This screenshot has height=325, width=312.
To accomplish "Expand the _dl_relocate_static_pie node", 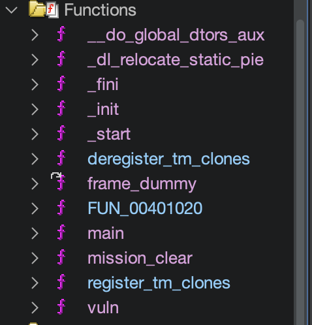I will 35,60.
